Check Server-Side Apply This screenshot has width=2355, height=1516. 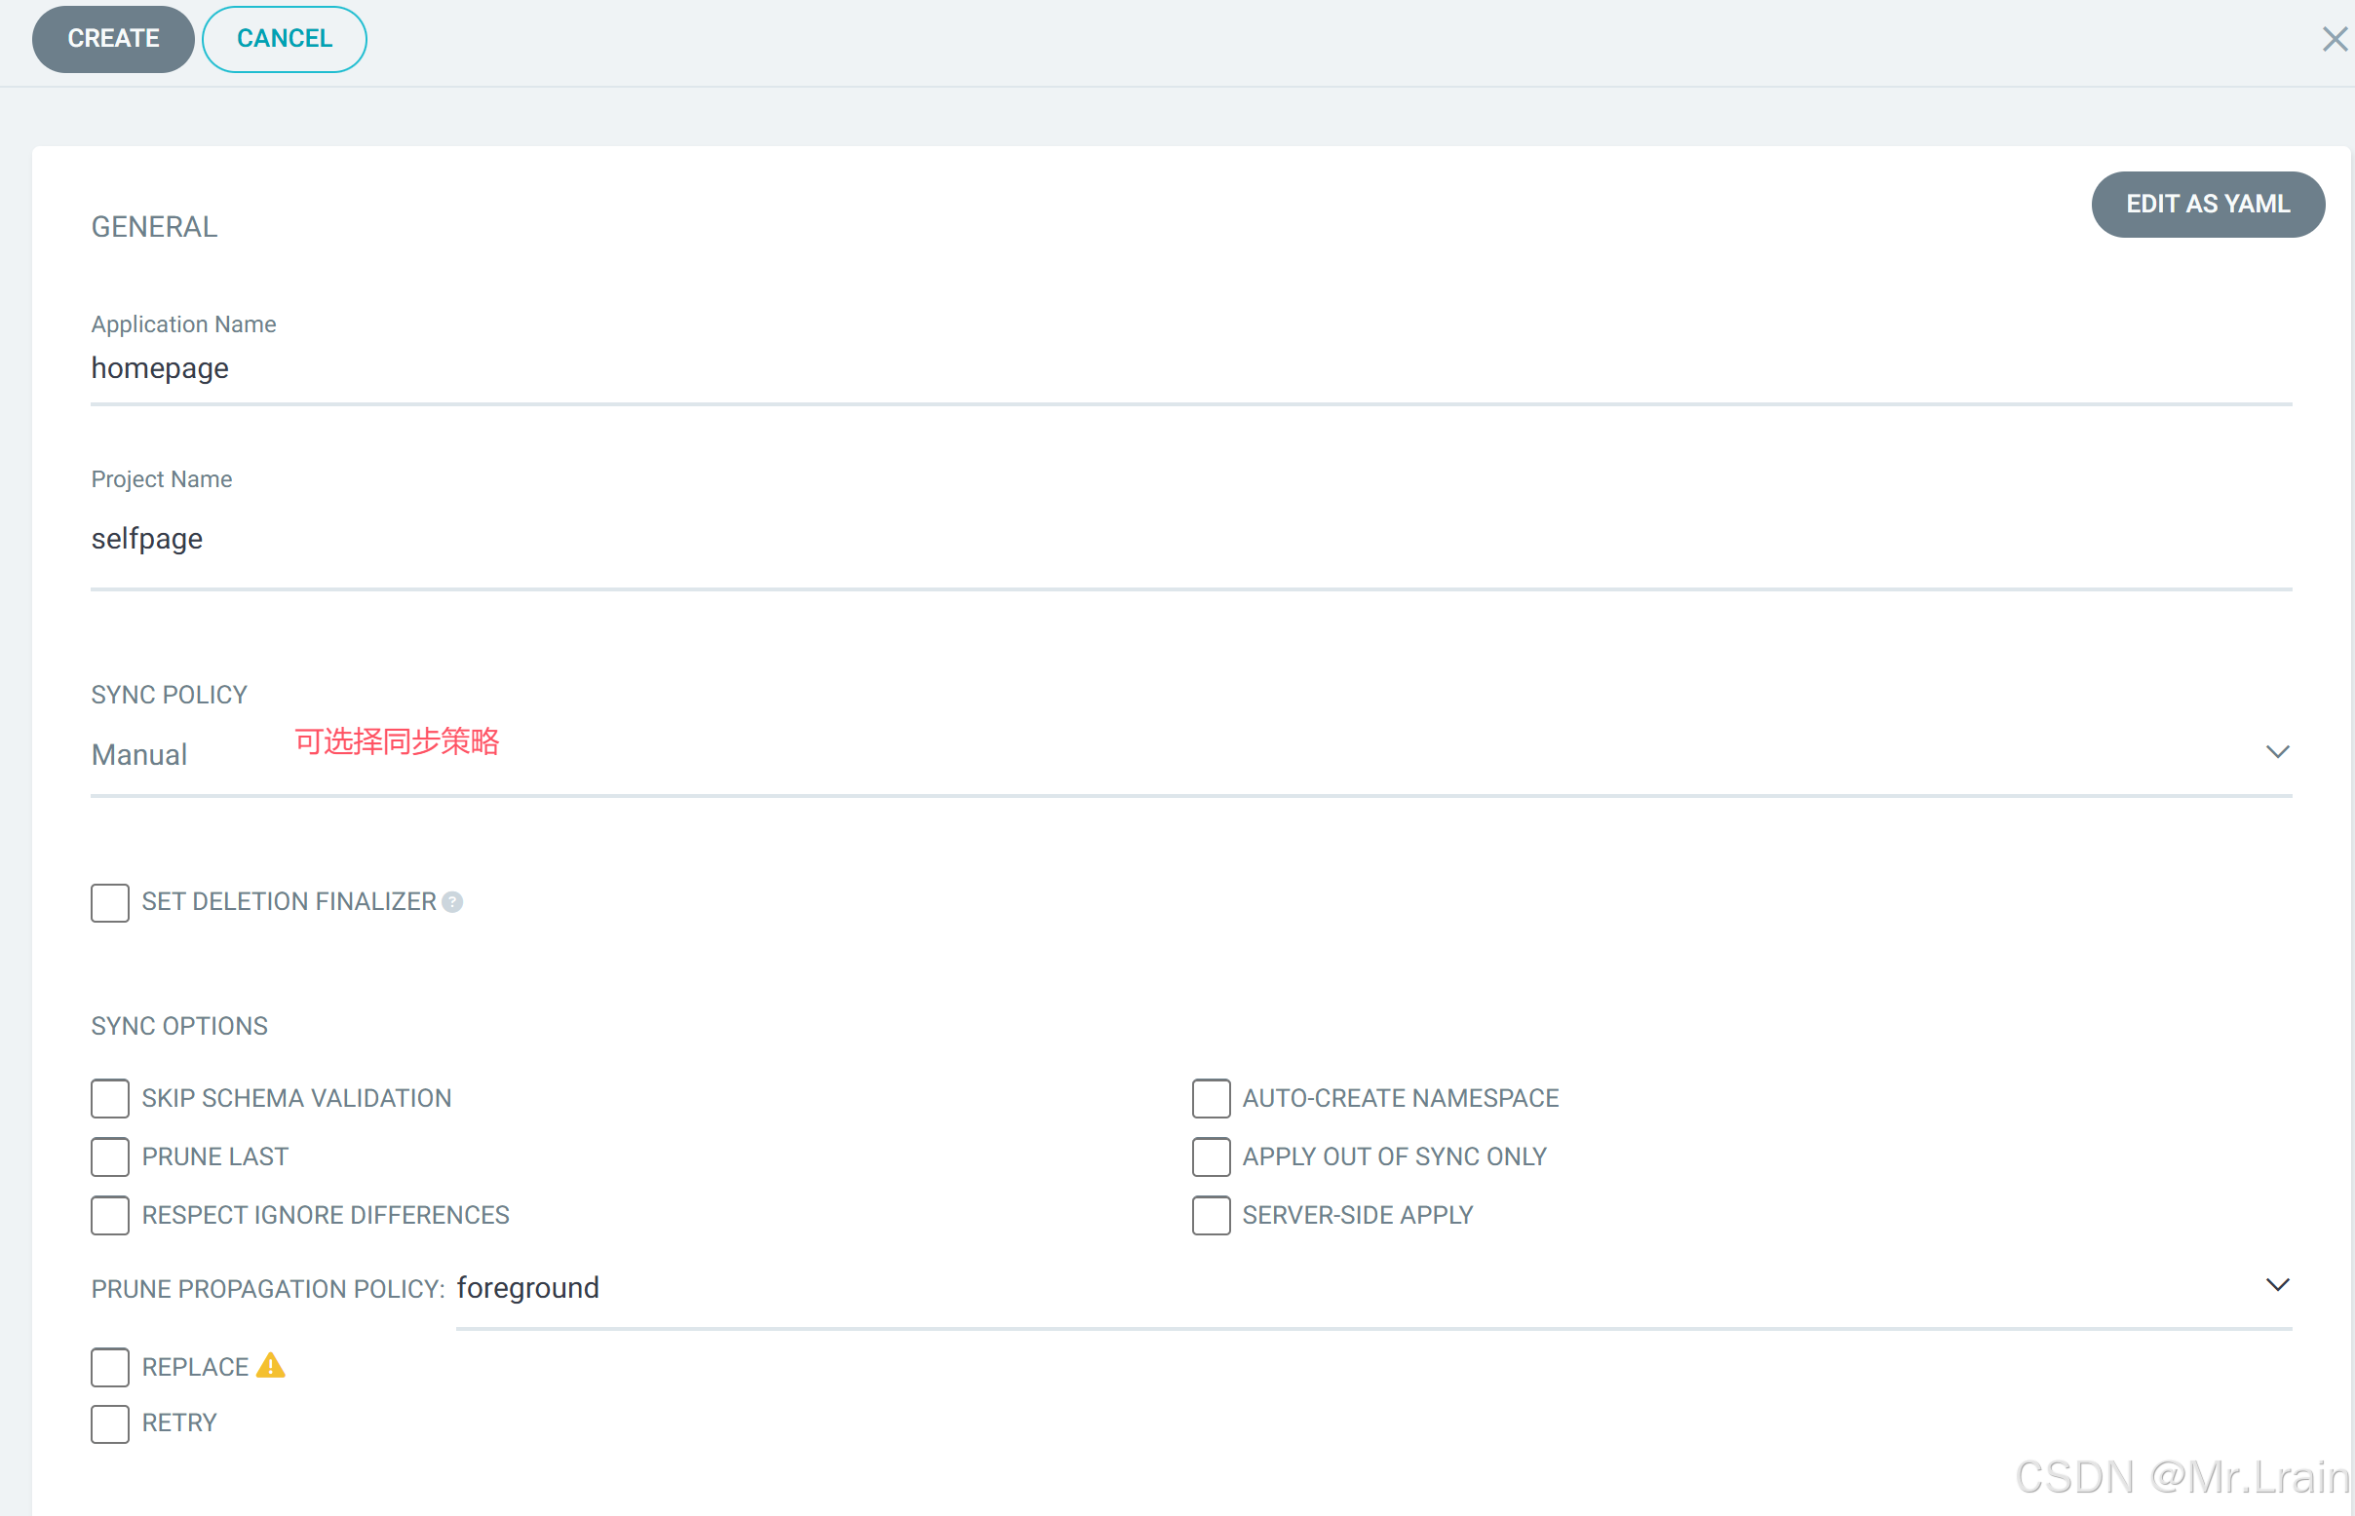pos(1211,1215)
